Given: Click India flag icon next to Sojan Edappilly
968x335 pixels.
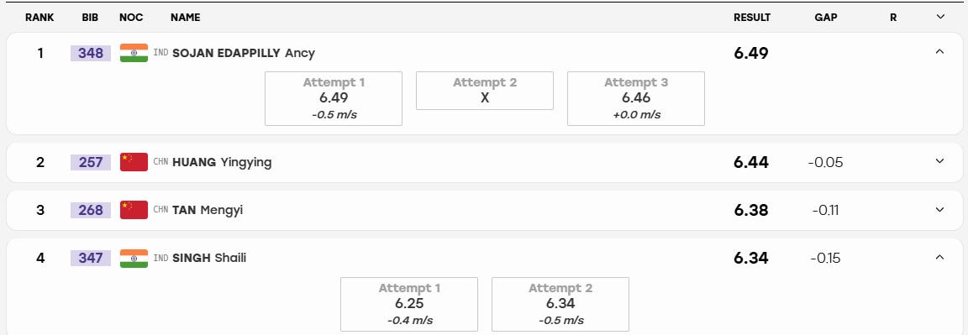Looking at the screenshot, I should pyautogui.click(x=134, y=53).
